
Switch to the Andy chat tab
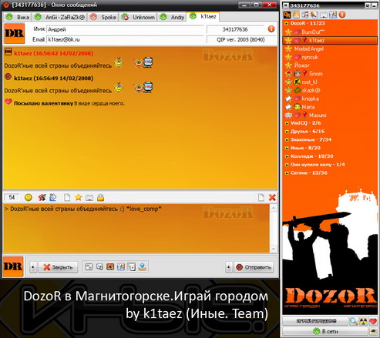[x=172, y=17]
